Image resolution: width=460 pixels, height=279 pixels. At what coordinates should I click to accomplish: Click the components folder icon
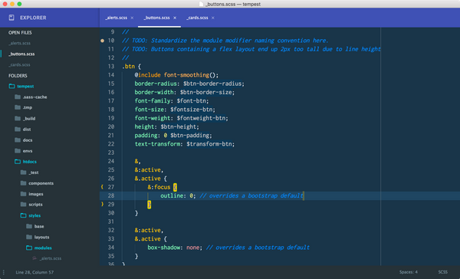pos(24,183)
